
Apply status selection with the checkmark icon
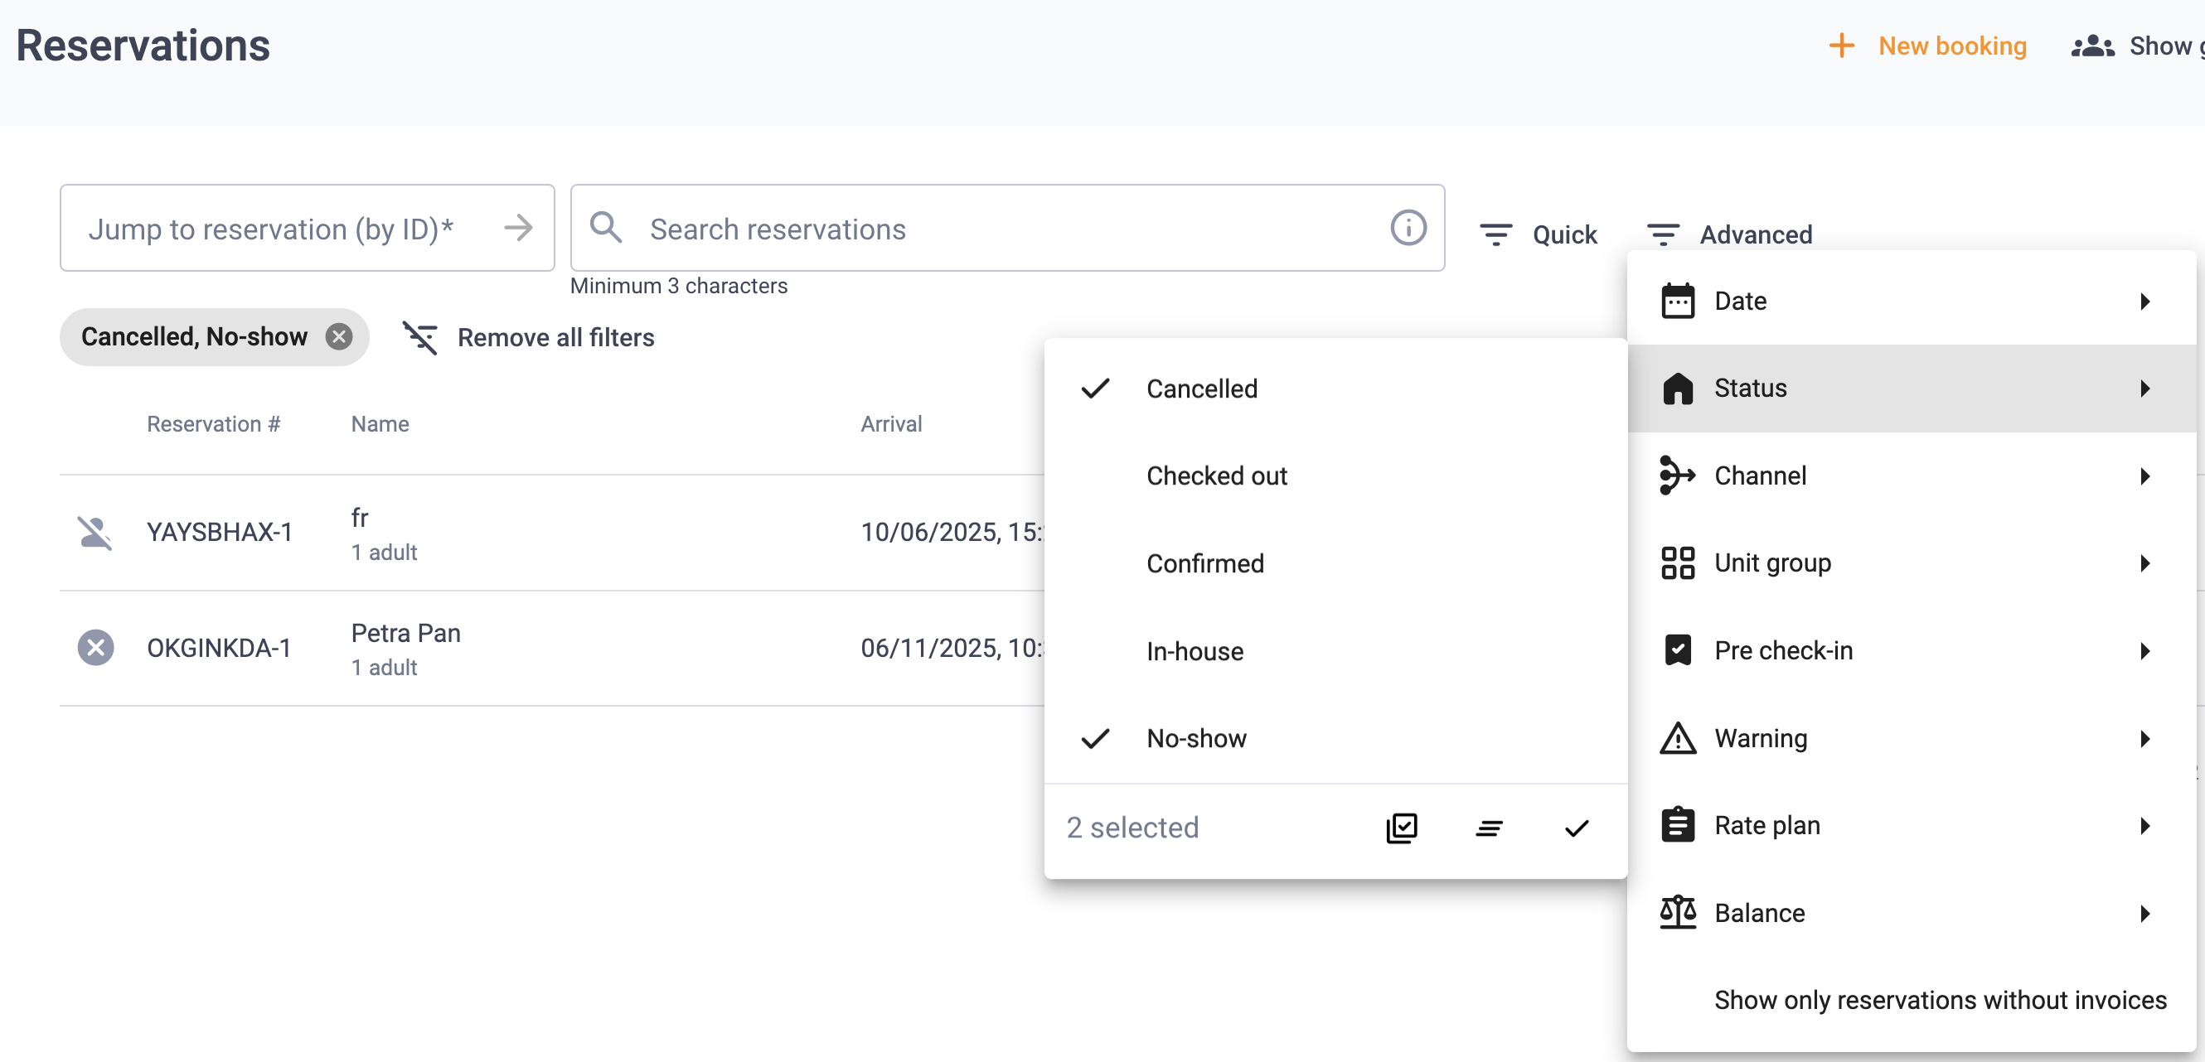click(x=1576, y=827)
